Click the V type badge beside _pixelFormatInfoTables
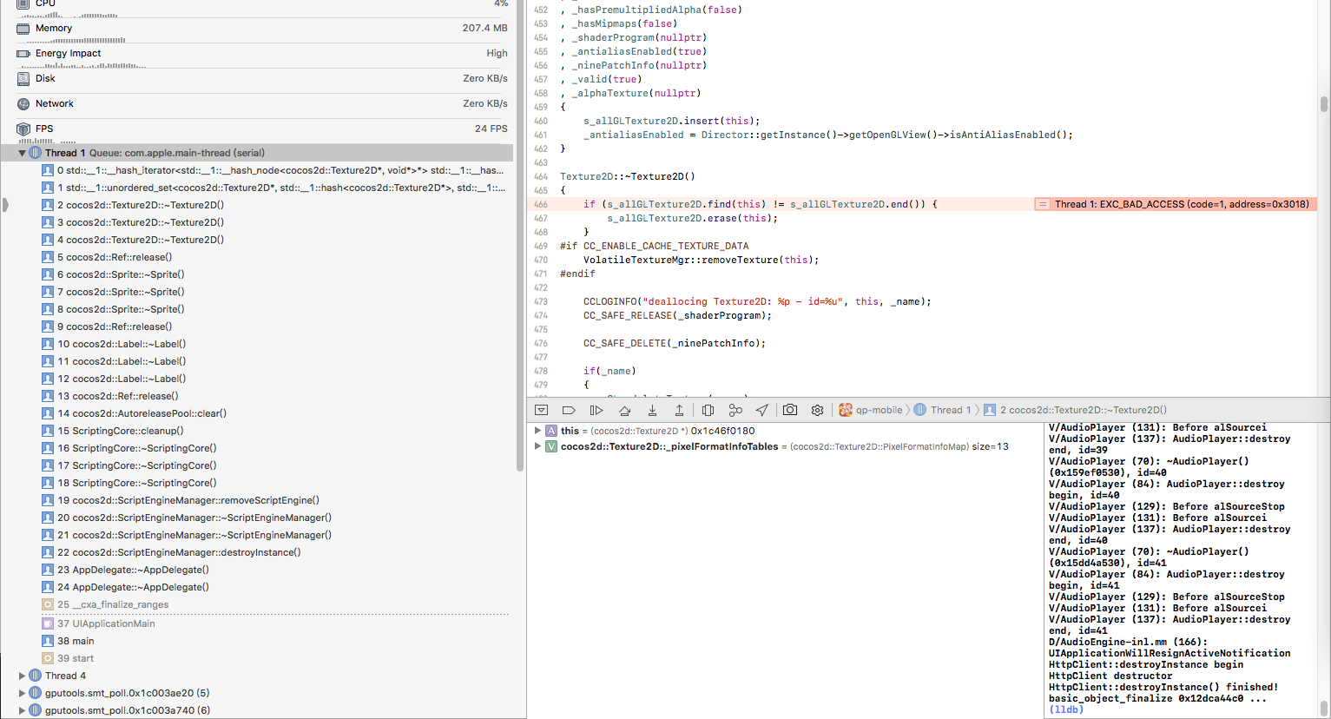The width and height of the screenshot is (1331, 719). 551,446
